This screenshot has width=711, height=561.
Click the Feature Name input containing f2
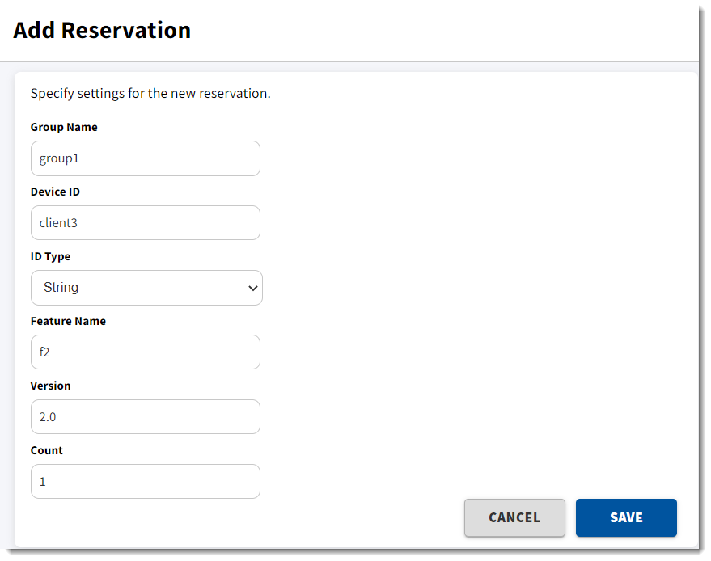click(146, 352)
